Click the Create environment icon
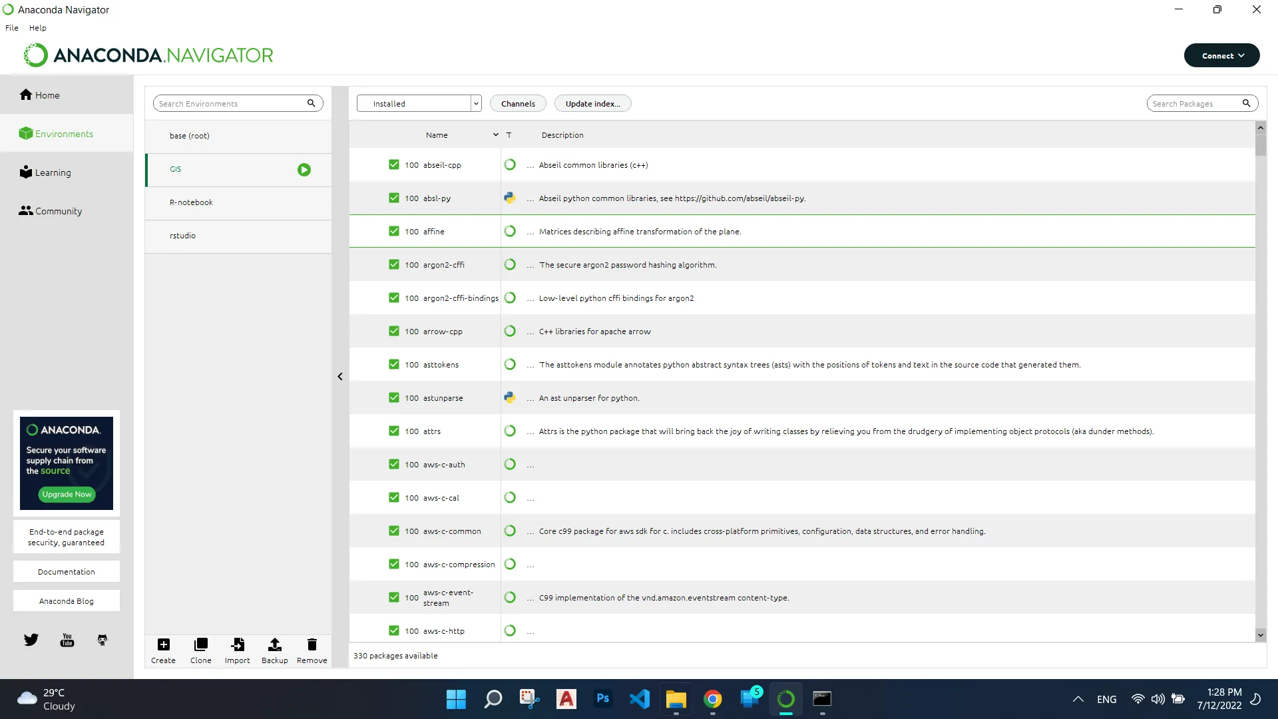The height and width of the screenshot is (719, 1278). click(x=163, y=644)
